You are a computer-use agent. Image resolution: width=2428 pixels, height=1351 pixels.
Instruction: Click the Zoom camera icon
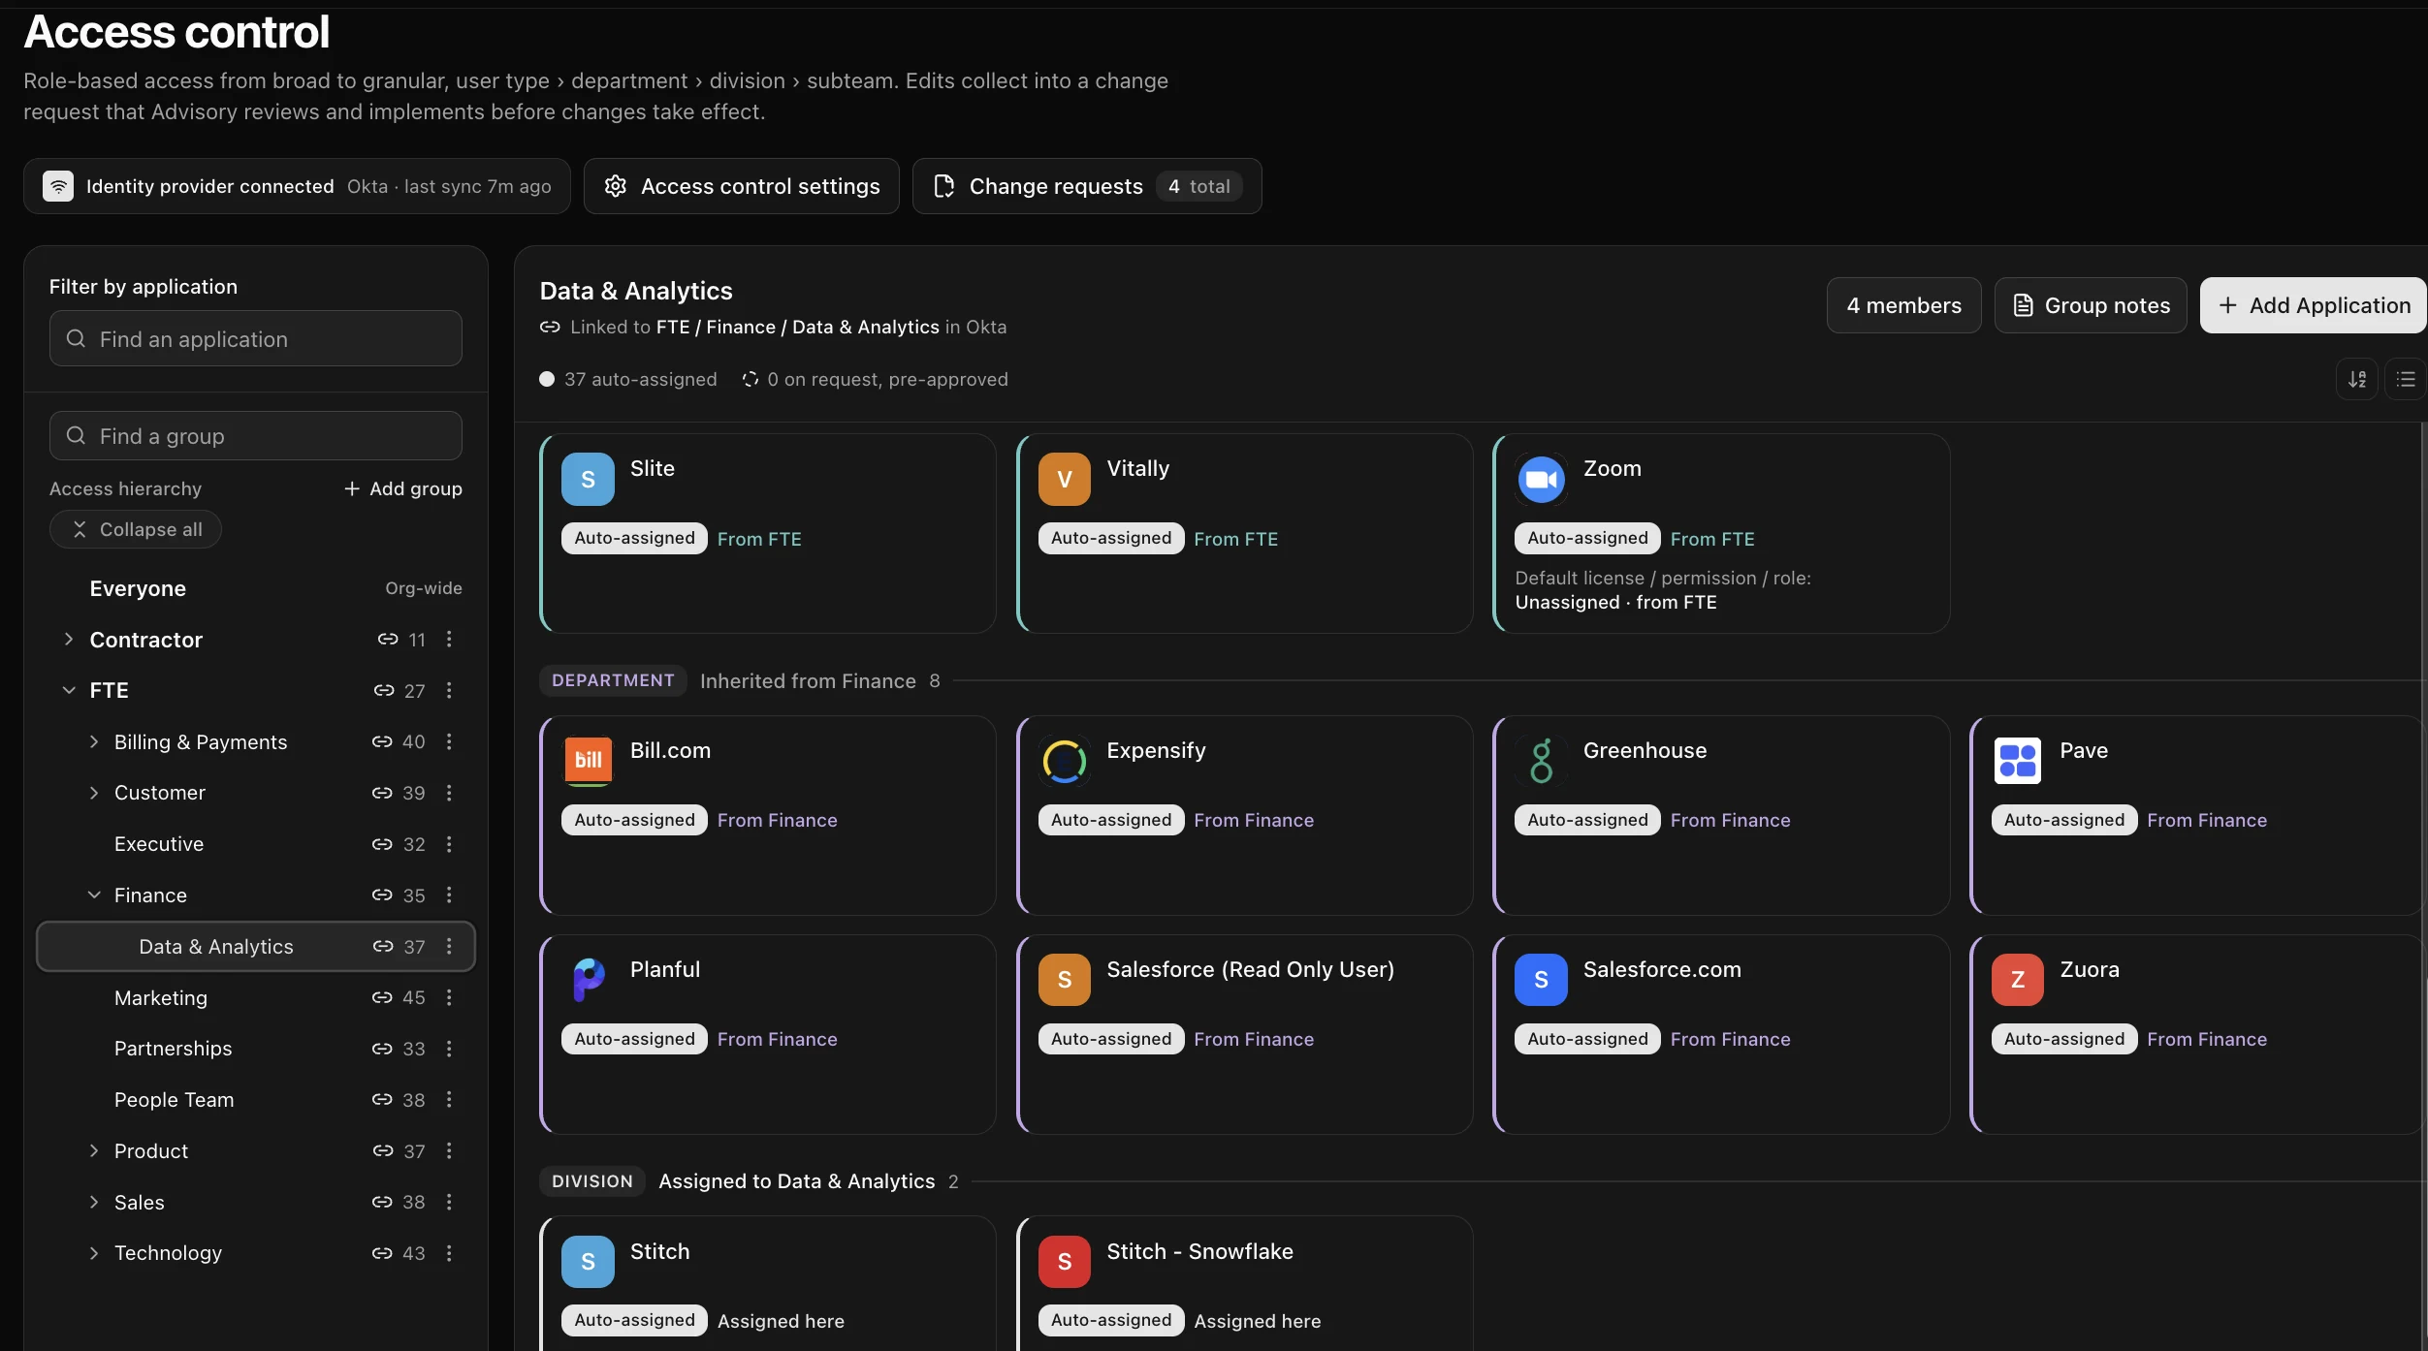(x=1541, y=479)
